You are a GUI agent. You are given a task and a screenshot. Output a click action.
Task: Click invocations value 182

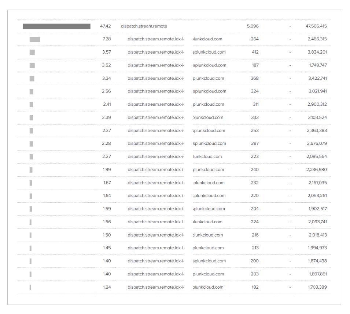(255, 287)
